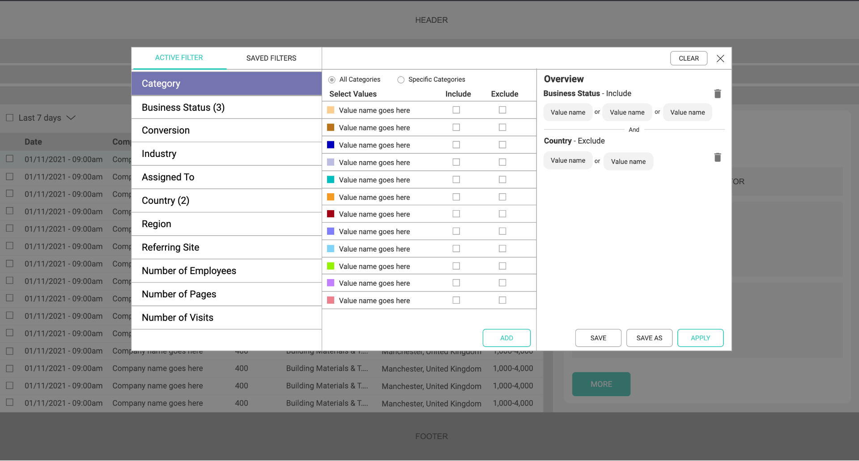Open the Number of Visits filter item

[x=226, y=317]
